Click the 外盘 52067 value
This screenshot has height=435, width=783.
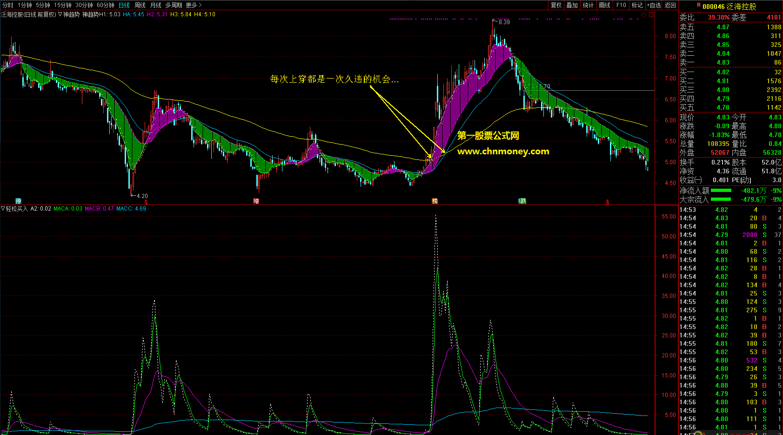pos(720,152)
